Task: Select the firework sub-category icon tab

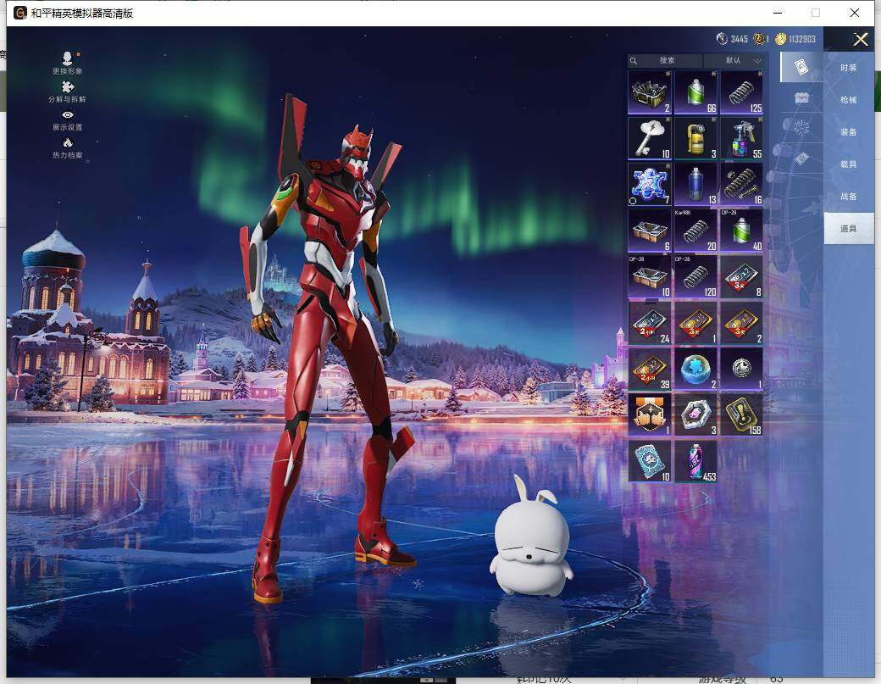Action: (x=801, y=128)
